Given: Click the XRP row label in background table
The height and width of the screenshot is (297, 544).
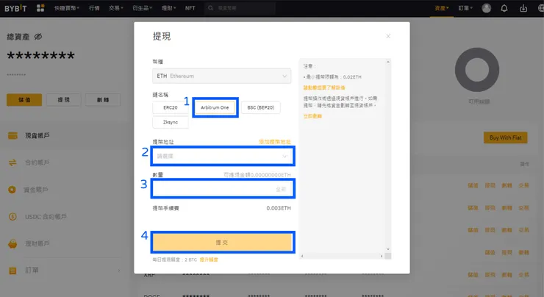Looking at the screenshot, I should coord(149,275).
